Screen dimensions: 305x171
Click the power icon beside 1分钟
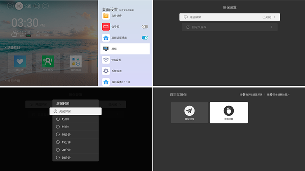click(x=58, y=119)
